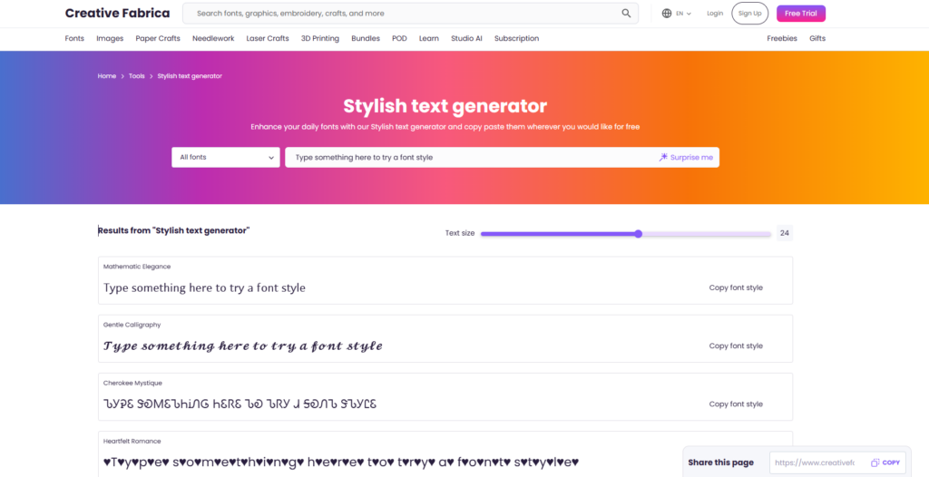The image size is (929, 477).
Task: Expand the All fonts dropdown
Action: (226, 158)
